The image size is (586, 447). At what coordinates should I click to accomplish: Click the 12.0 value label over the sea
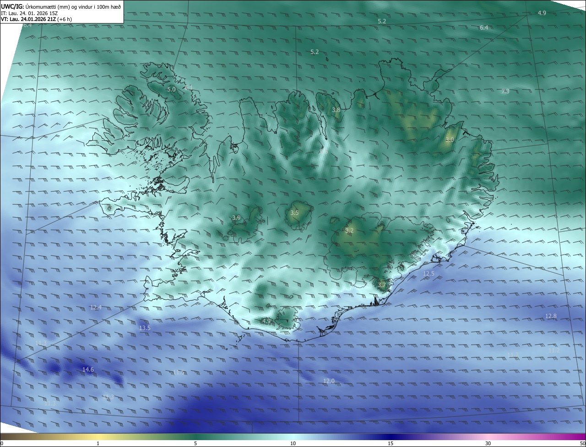pyautogui.click(x=329, y=381)
